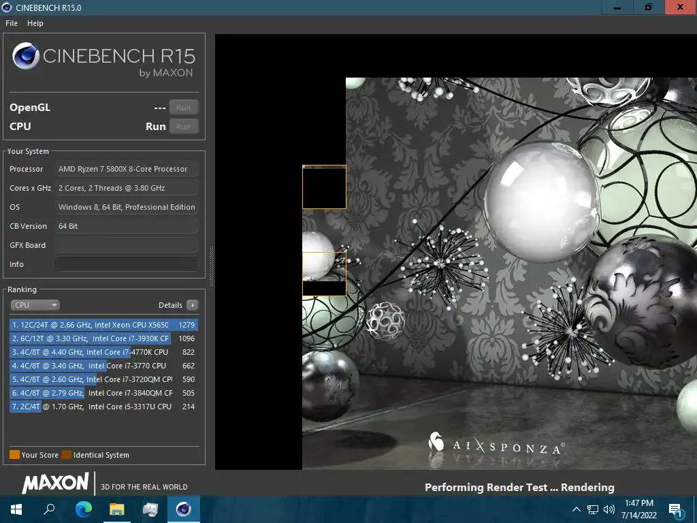Expand ranking Details arrow button

point(193,305)
